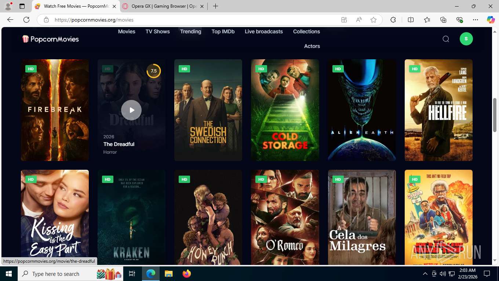Activate Read aloud icon in address bar
This screenshot has width=499, height=281.
coord(359,20)
